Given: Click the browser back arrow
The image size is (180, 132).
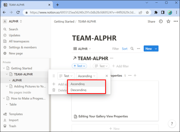Looking at the screenshot, I should (4, 12).
